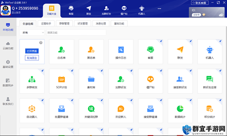This screenshot has width=227, height=136.
Task: Open the 关键词拉群 keyword group card
Action: click(91, 111)
